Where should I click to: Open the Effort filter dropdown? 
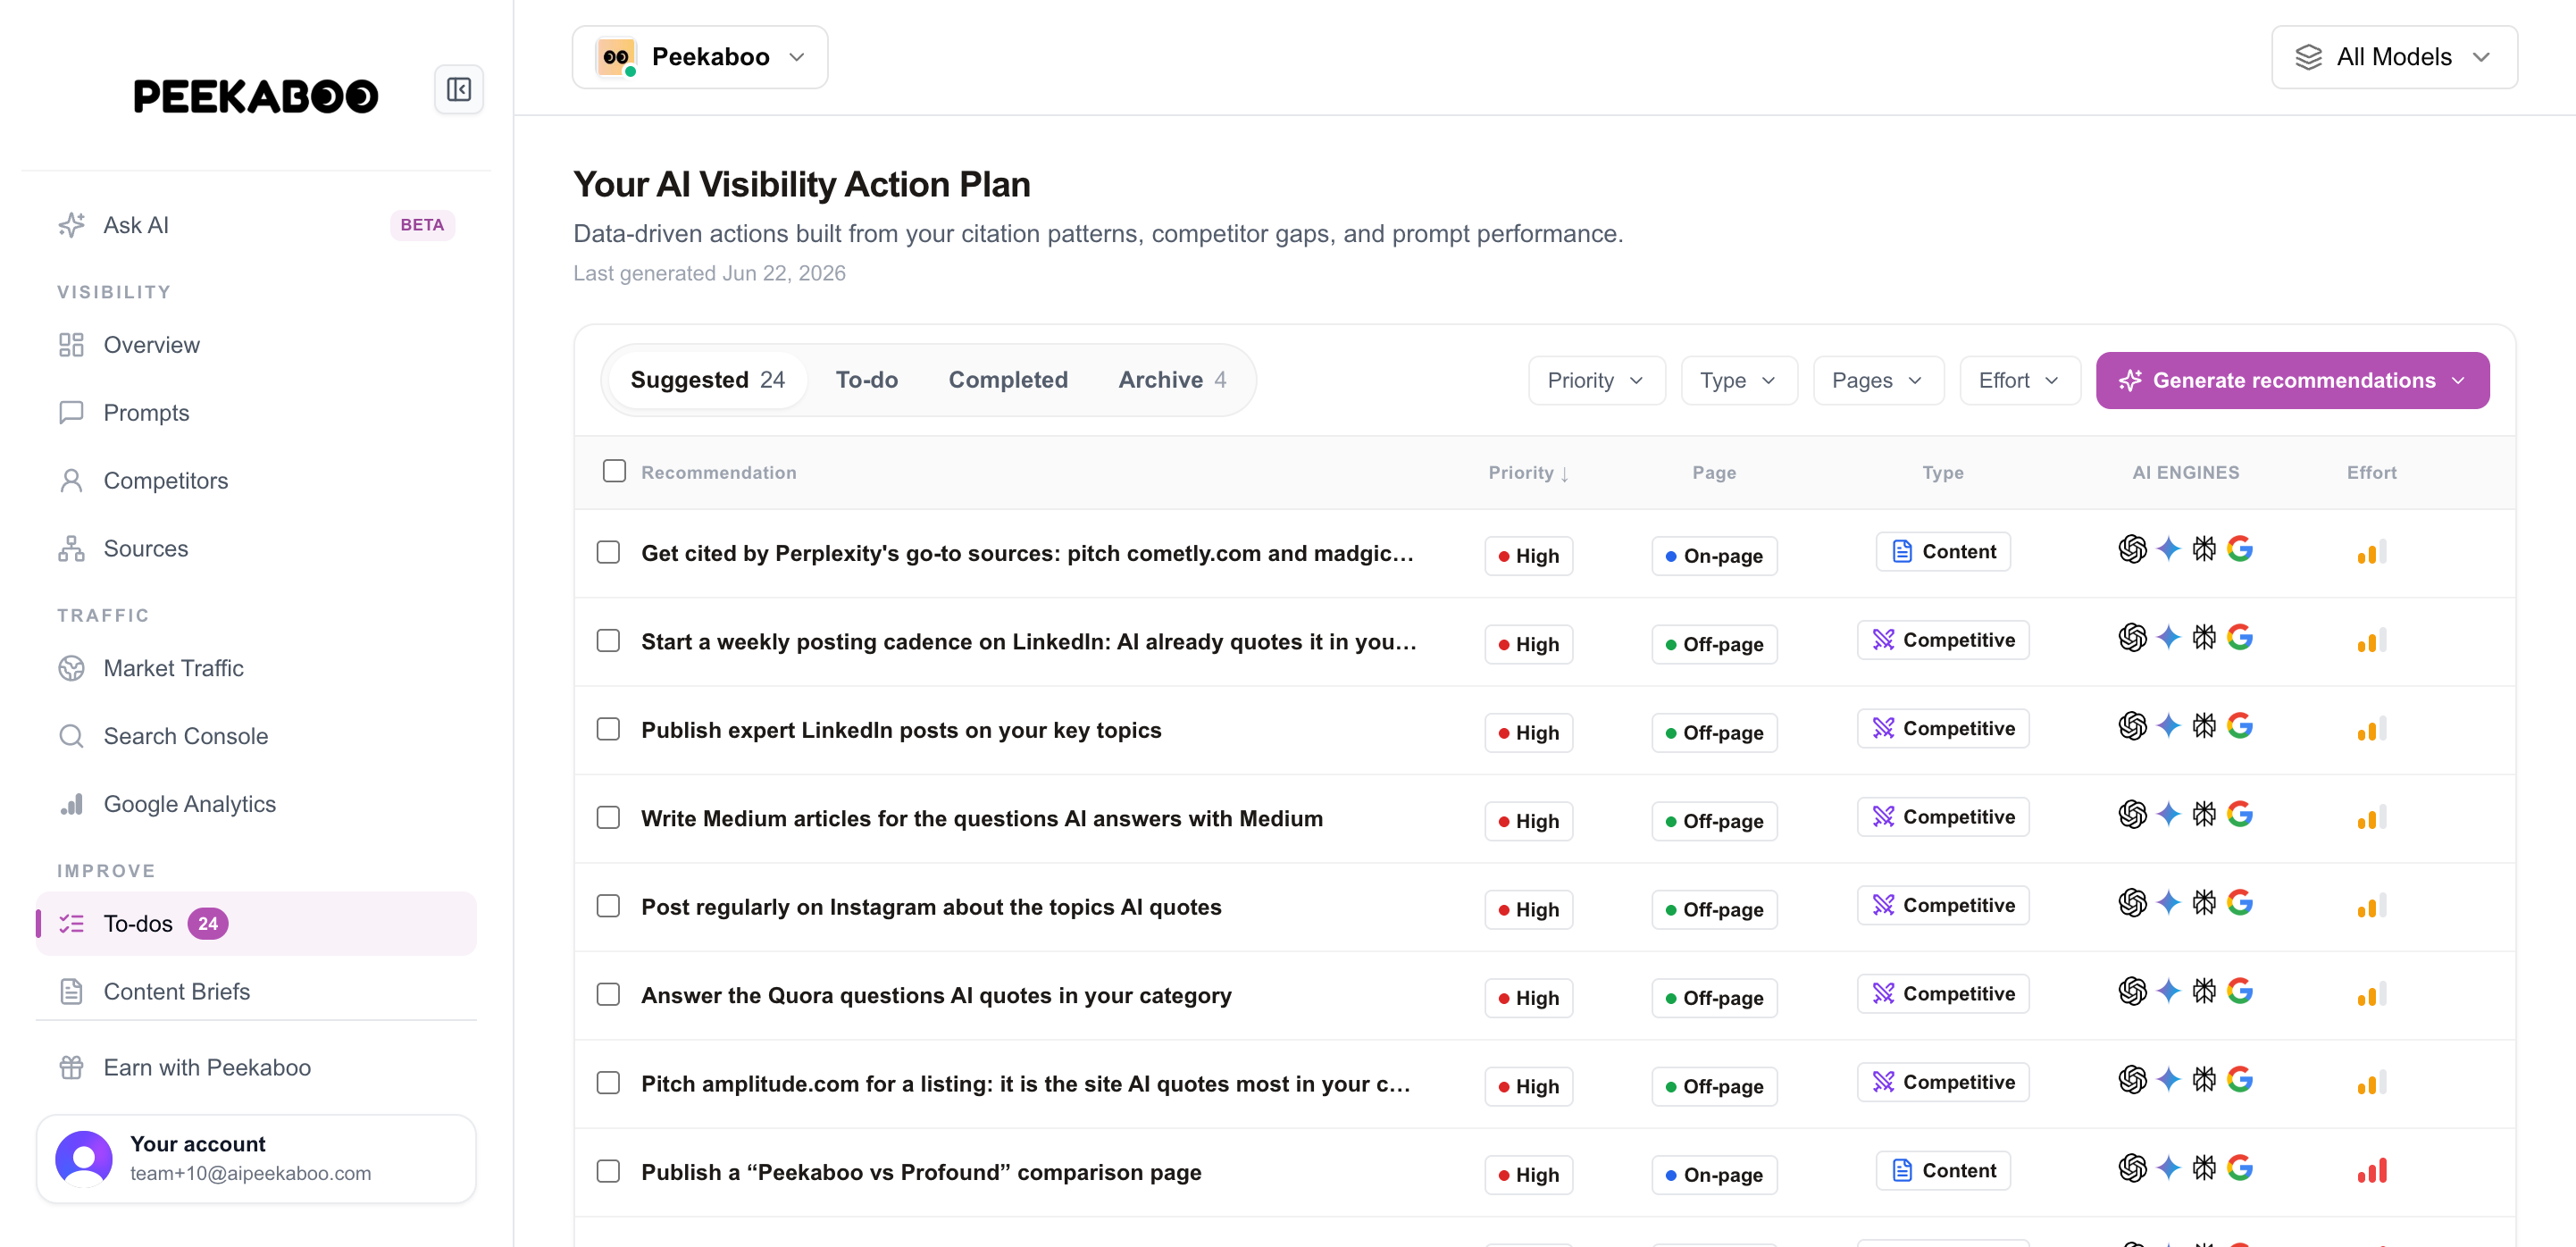(x=2020, y=381)
